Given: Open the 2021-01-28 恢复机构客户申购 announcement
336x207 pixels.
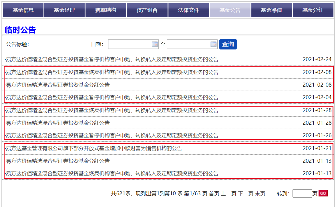Looking at the screenshot, I should [112, 110].
